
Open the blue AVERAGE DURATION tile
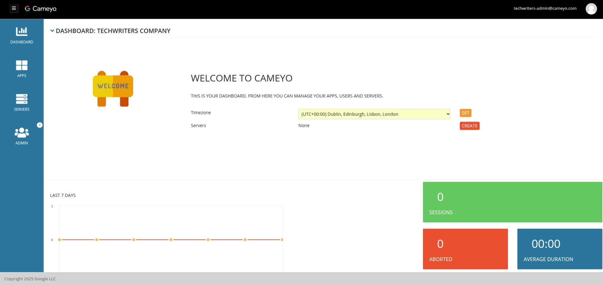coord(560,249)
